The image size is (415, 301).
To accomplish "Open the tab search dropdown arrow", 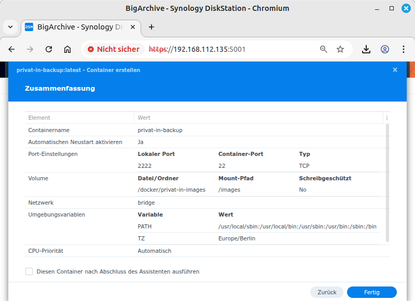I will click(x=10, y=27).
